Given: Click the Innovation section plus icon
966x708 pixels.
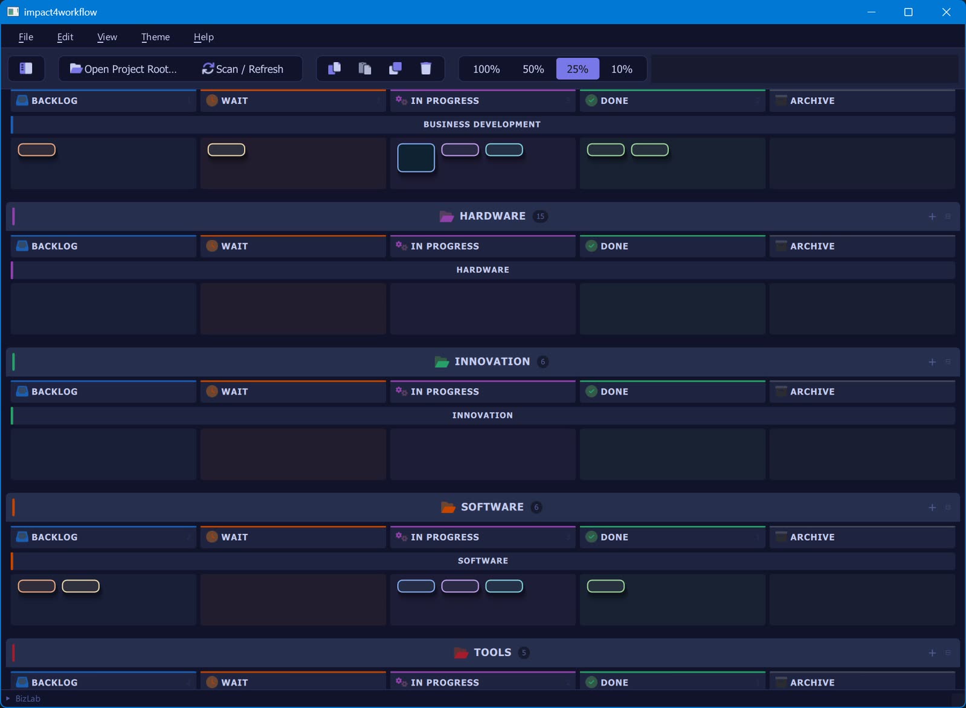Looking at the screenshot, I should click(x=932, y=362).
